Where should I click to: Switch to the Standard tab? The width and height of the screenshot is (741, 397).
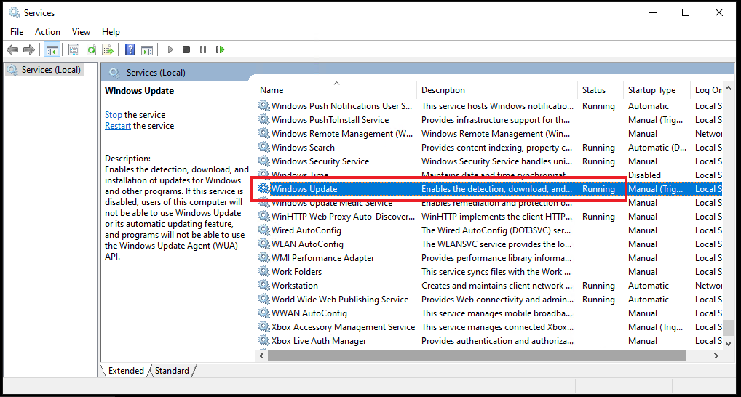tap(172, 371)
